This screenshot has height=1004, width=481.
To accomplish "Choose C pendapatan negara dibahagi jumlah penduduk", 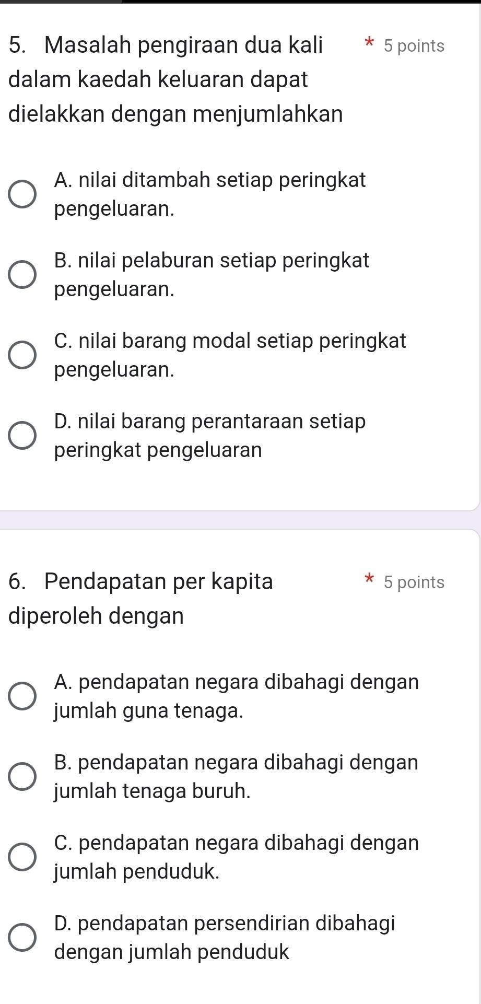I will click(x=22, y=857).
